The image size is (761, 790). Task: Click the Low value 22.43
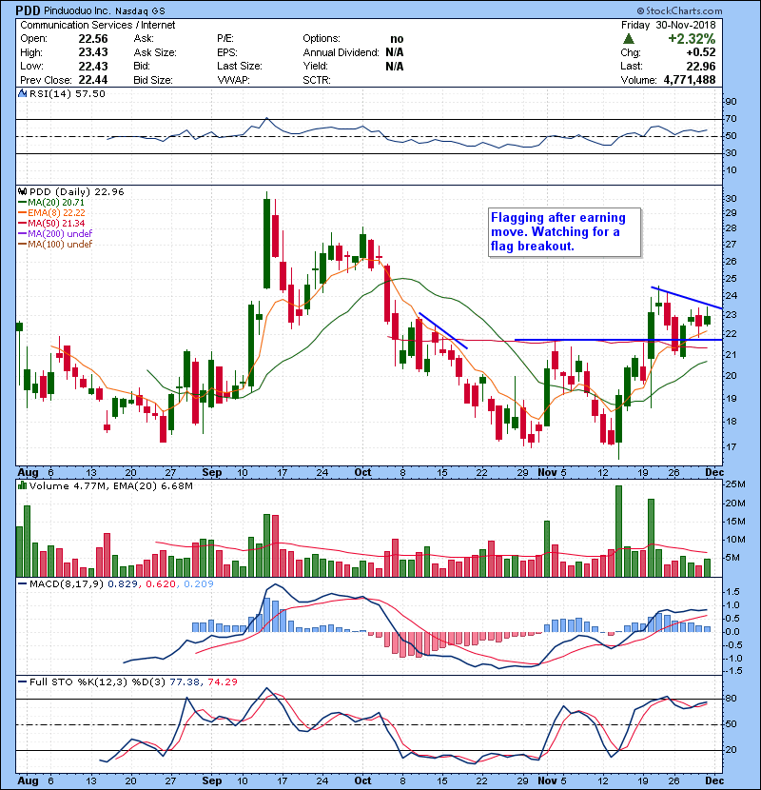93,66
